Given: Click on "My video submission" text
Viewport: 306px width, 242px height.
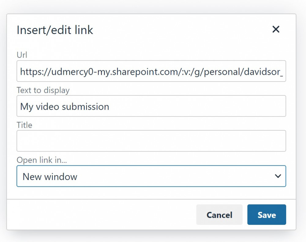Looking at the screenshot, I should click(64, 106).
